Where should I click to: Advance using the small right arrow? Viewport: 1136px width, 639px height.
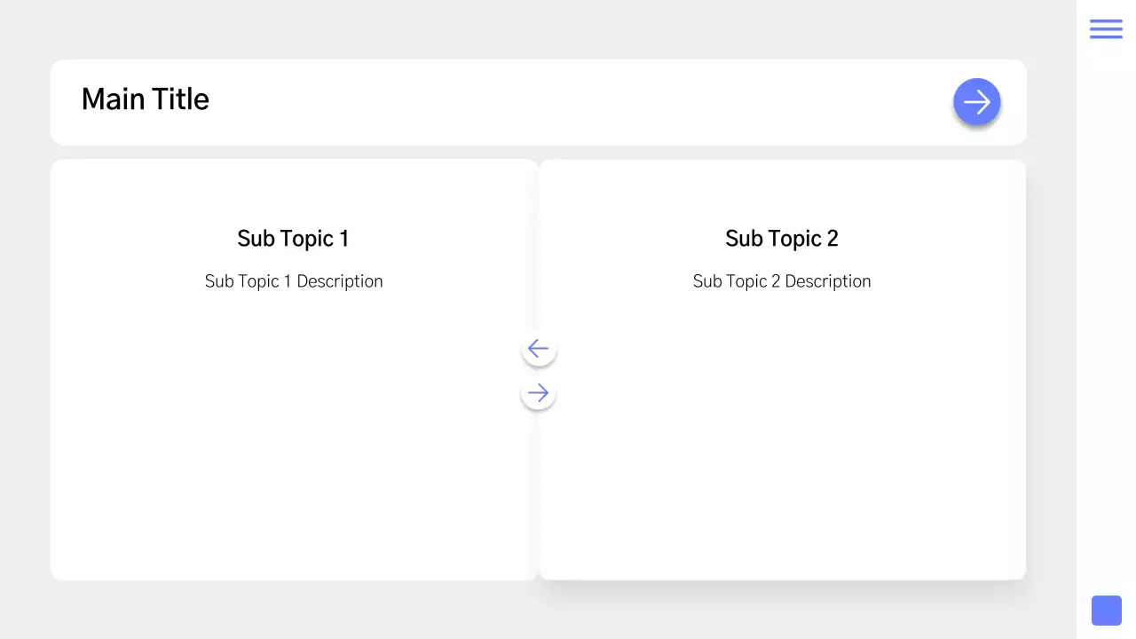click(x=539, y=393)
